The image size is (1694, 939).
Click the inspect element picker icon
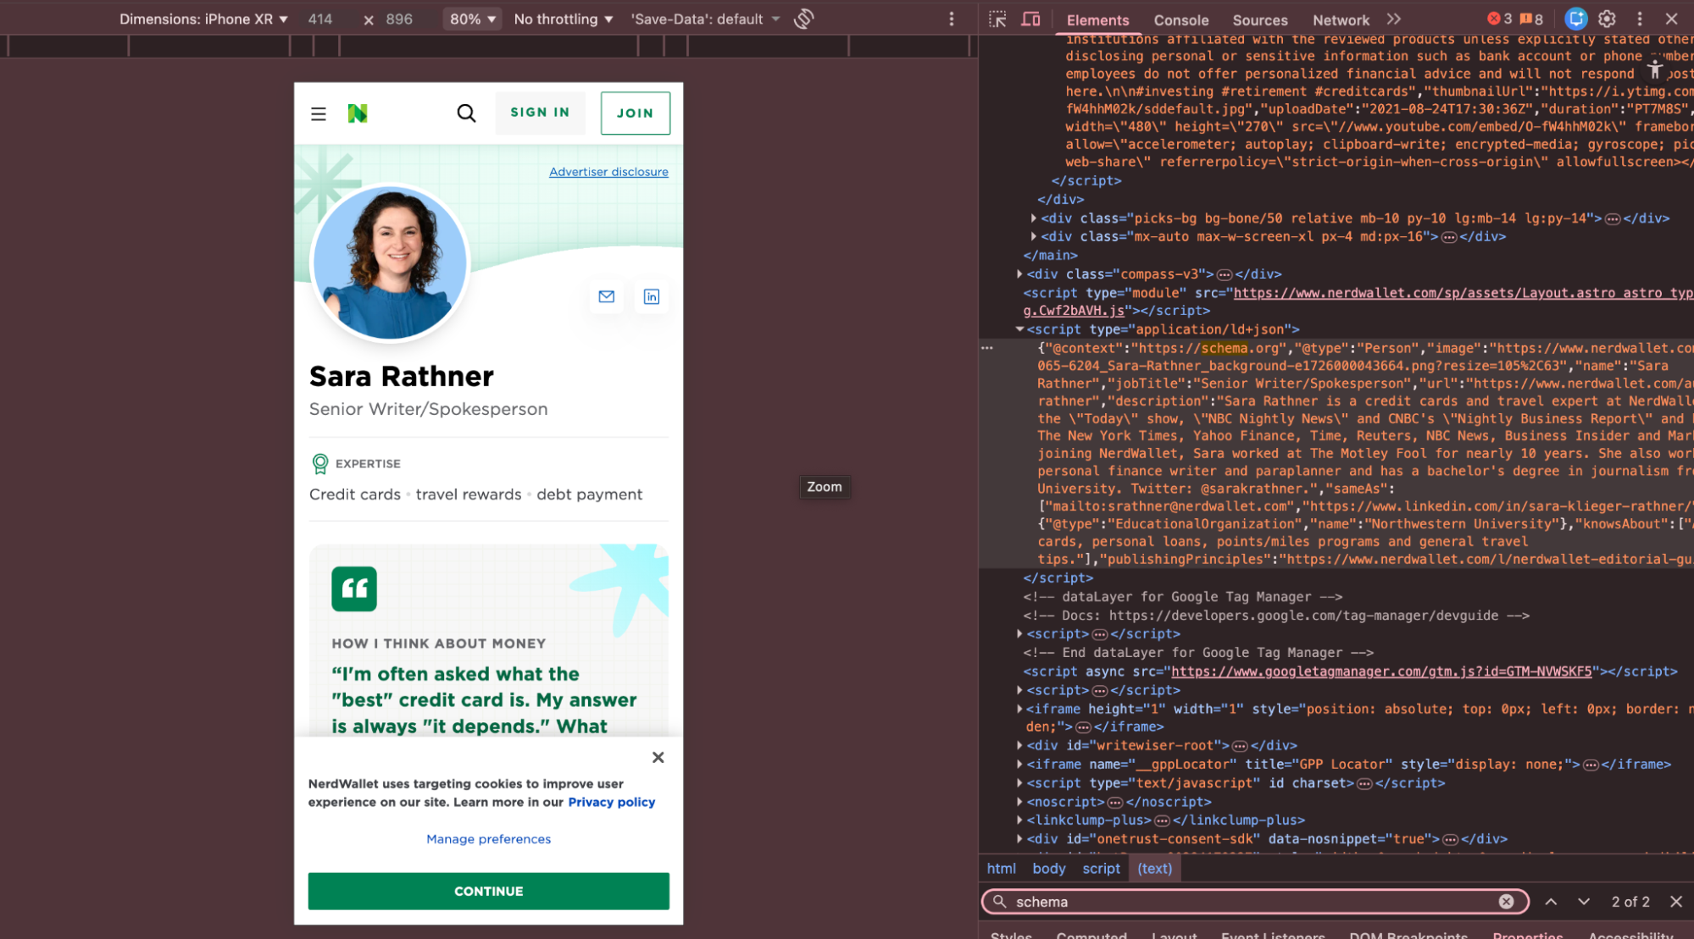click(x=997, y=19)
